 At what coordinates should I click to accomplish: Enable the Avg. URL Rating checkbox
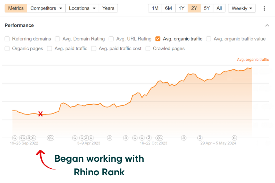click(111, 39)
